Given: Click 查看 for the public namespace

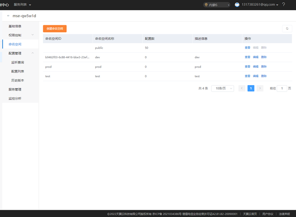Looking at the screenshot, I should pos(248,48).
